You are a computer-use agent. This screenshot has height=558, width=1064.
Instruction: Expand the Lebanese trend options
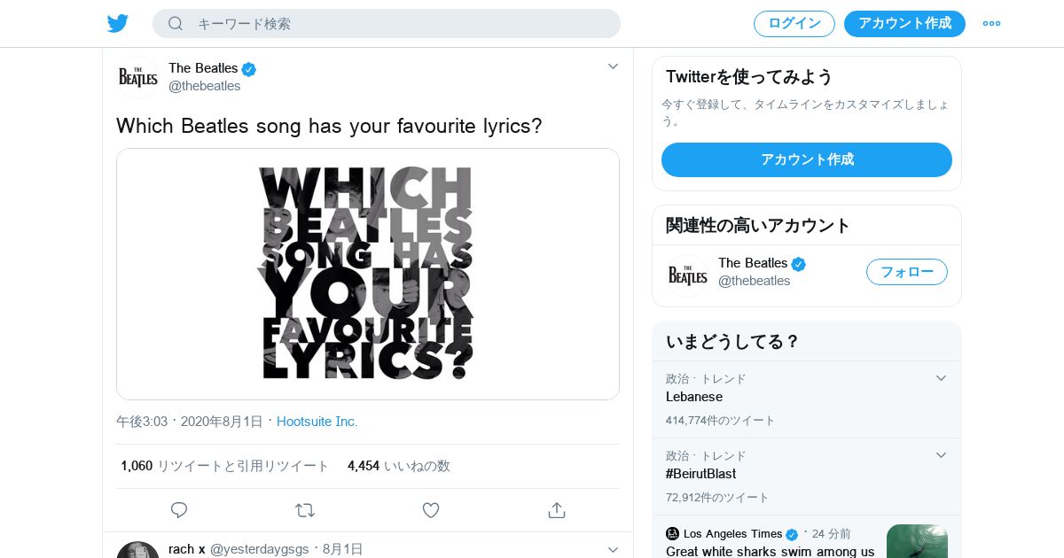[942, 378]
